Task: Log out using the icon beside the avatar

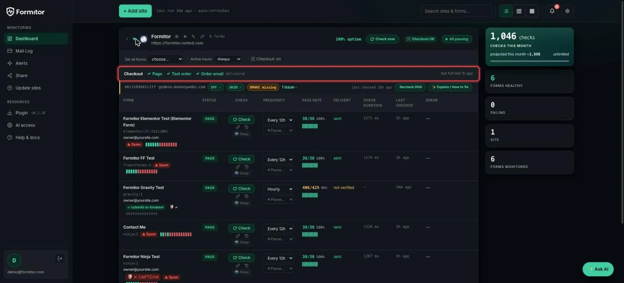Action: click(60, 259)
